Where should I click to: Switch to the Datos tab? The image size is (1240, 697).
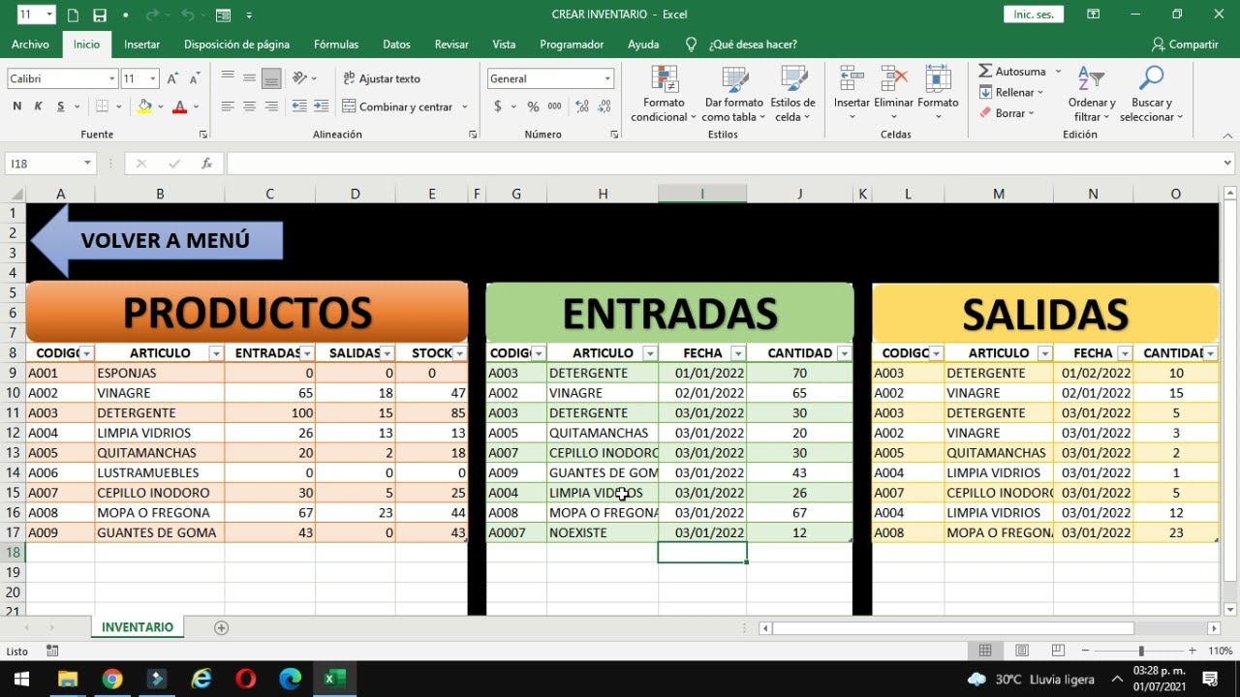point(396,45)
